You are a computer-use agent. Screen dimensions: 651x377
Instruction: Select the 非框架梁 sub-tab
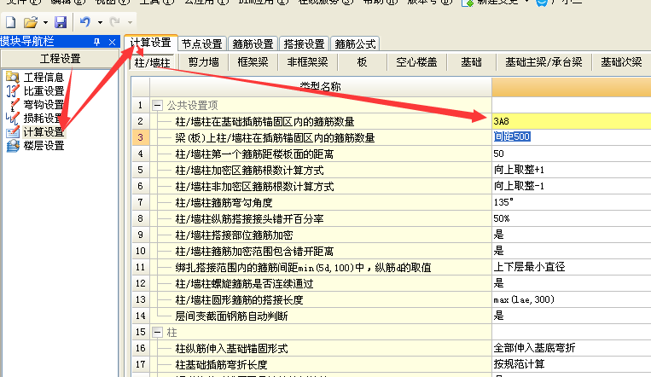coord(308,62)
